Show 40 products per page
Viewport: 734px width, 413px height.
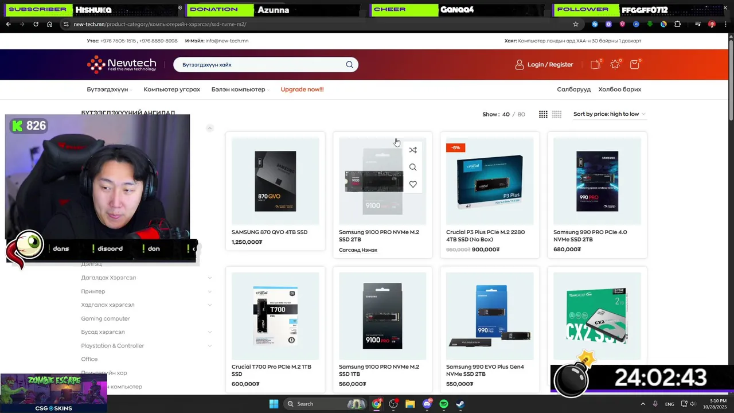tap(506, 114)
